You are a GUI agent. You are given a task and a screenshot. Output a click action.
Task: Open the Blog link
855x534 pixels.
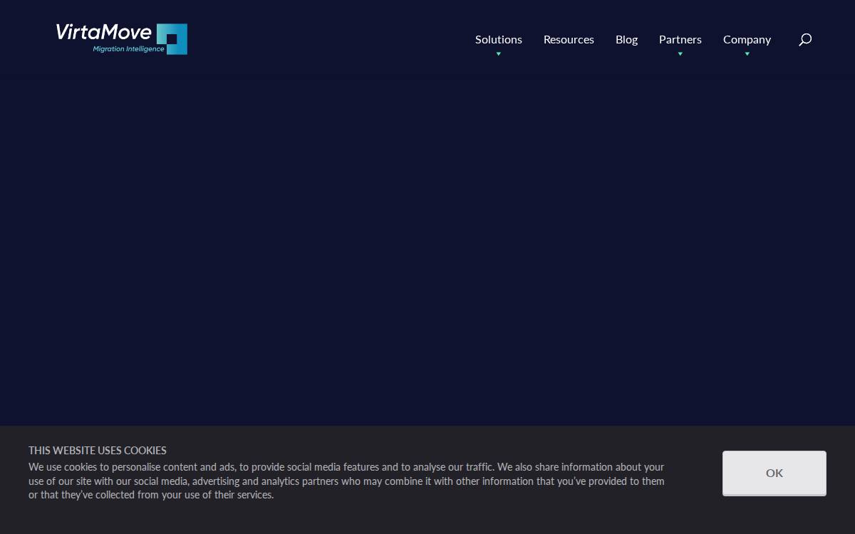click(x=626, y=39)
